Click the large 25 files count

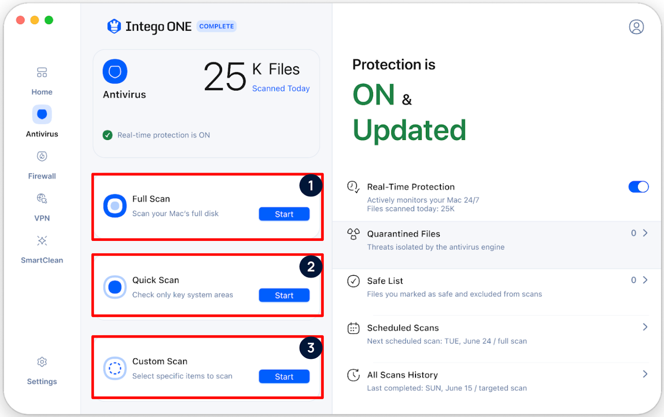click(225, 76)
